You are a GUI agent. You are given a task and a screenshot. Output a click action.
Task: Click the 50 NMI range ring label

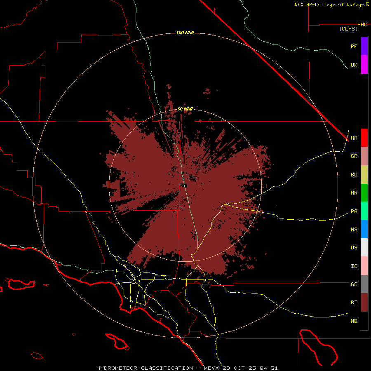185,109
